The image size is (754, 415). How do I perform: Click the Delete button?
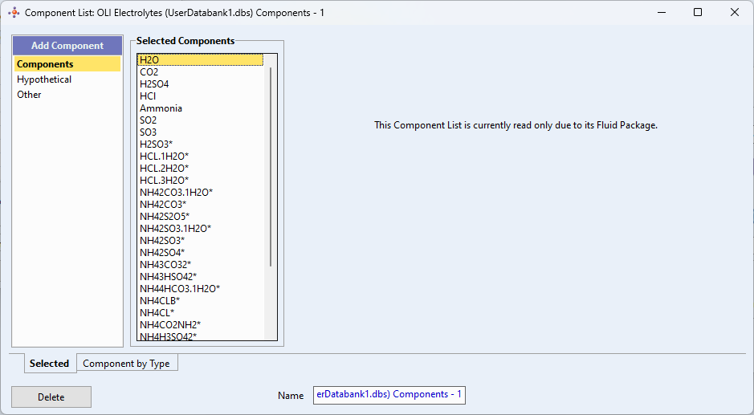point(51,397)
